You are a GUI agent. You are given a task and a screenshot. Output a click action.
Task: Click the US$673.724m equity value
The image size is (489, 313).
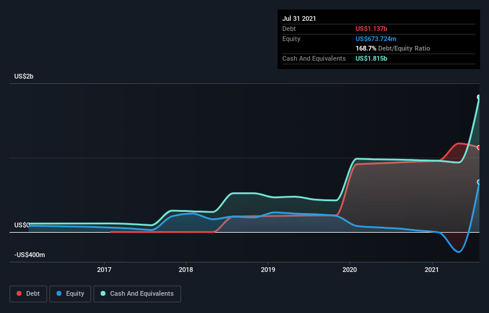pos(376,39)
